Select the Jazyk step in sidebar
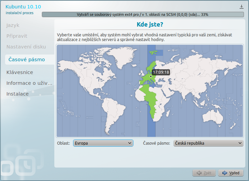 pyautogui.click(x=13, y=25)
